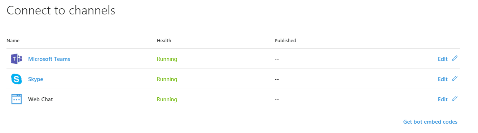Click the pencil icon for Skype

coord(455,79)
